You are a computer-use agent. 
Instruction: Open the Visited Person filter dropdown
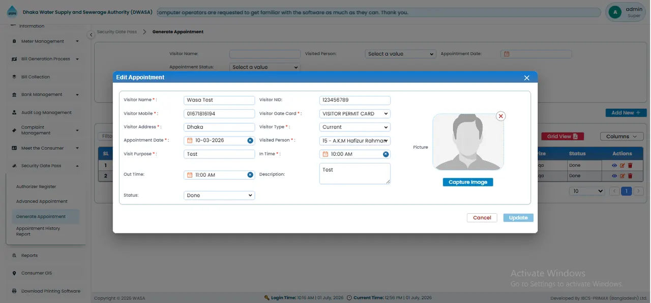[401, 54]
